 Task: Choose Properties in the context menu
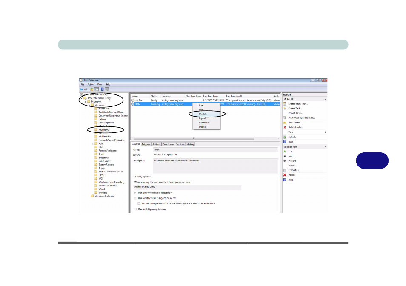pos(206,123)
